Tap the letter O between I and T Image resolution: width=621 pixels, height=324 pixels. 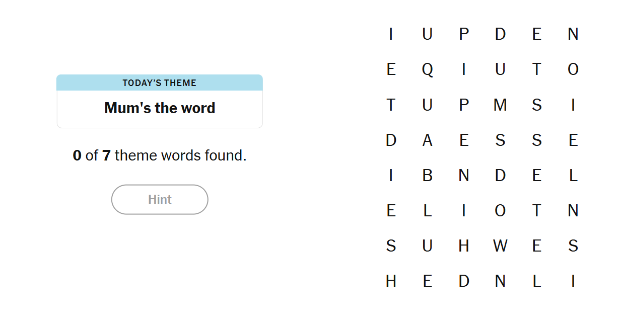(500, 210)
